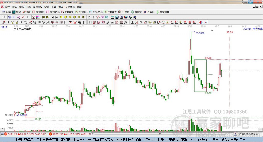Open the 板块 sector view
Screen dimensions: 263x142
pyautogui.click(x=17, y=12)
